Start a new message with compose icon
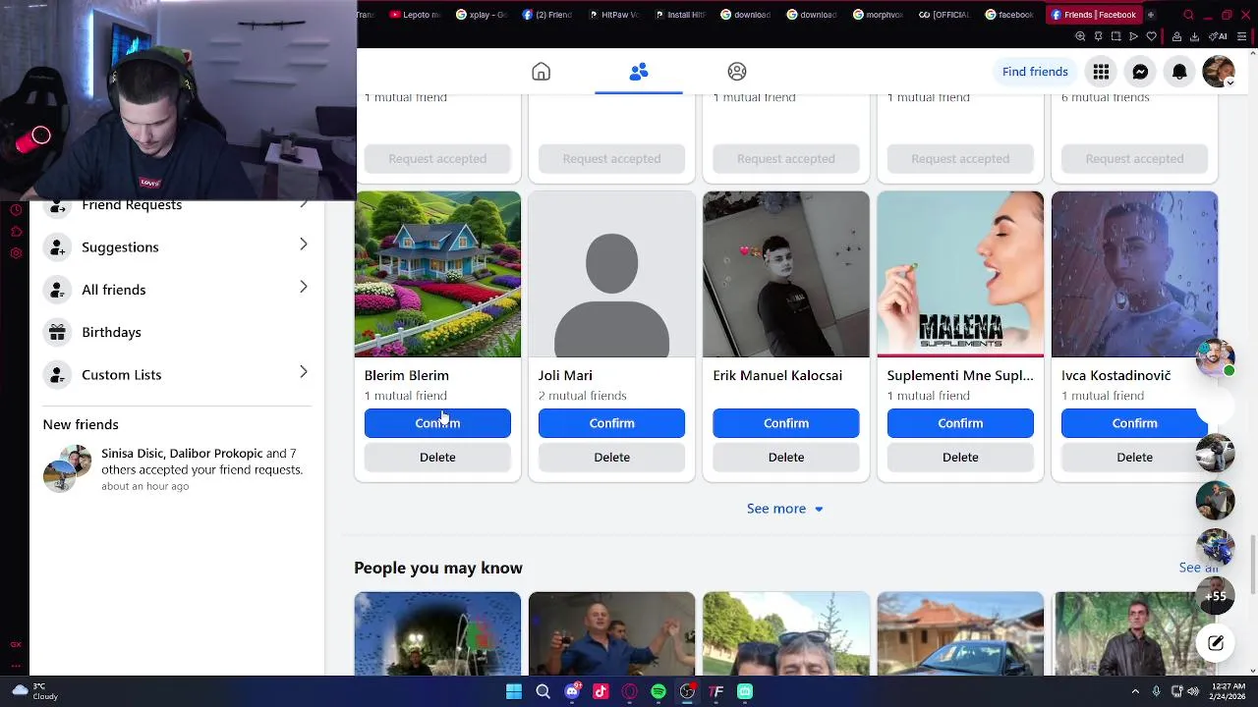Image resolution: width=1258 pixels, height=707 pixels. (x=1216, y=643)
